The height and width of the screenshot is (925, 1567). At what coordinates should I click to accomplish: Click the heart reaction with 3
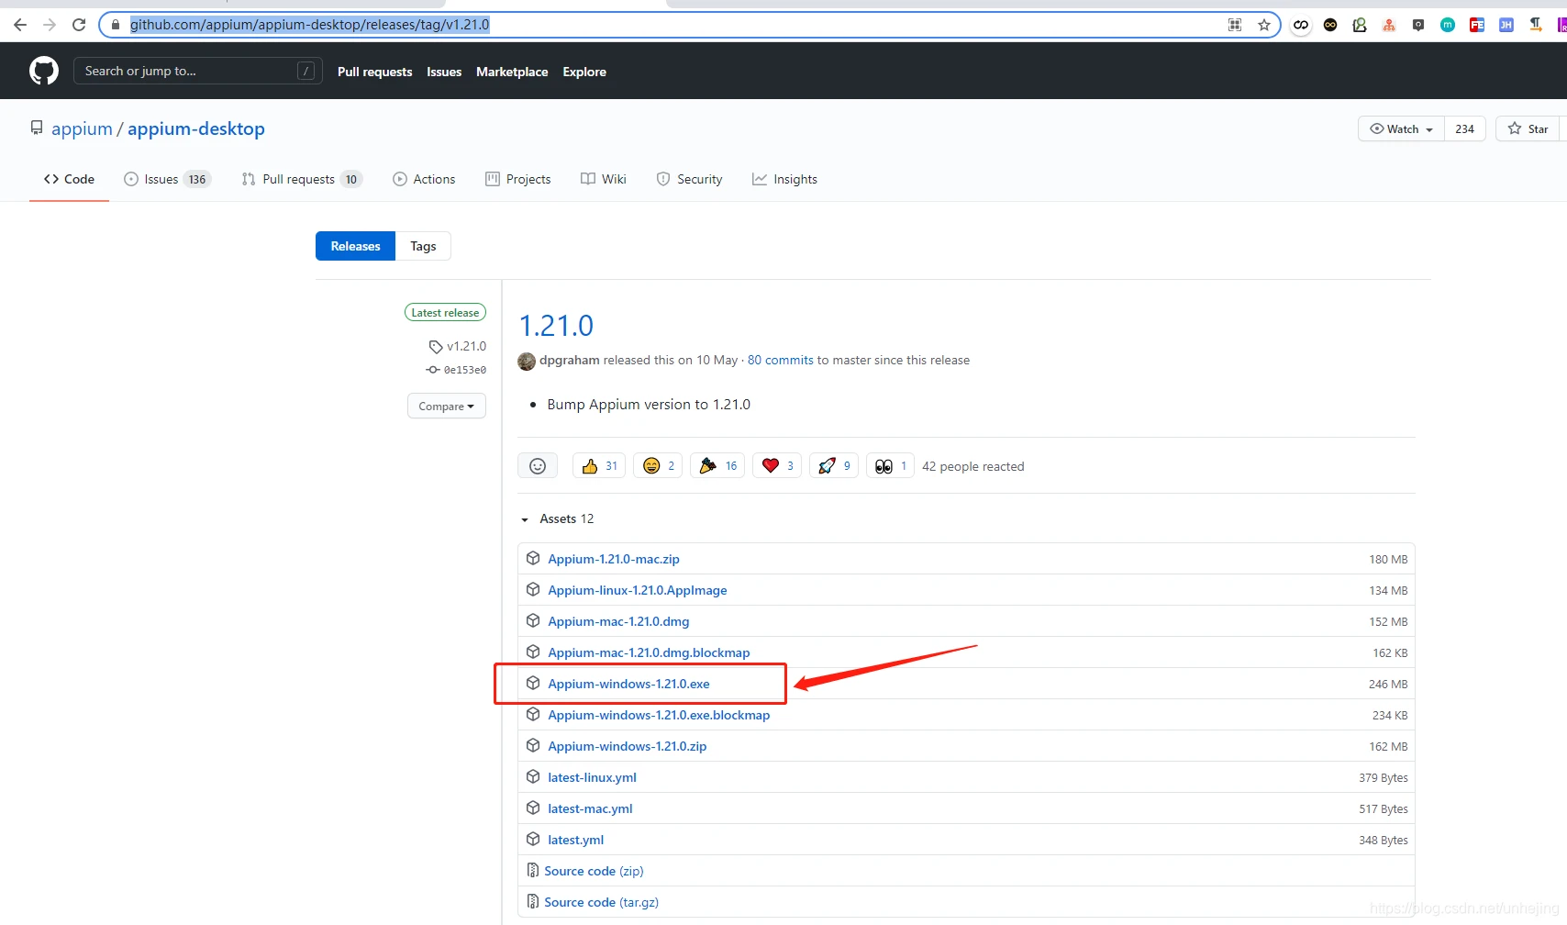point(777,466)
